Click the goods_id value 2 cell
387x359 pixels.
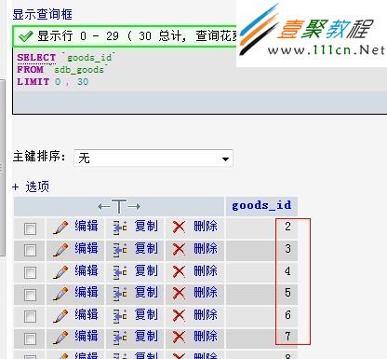[261, 228]
